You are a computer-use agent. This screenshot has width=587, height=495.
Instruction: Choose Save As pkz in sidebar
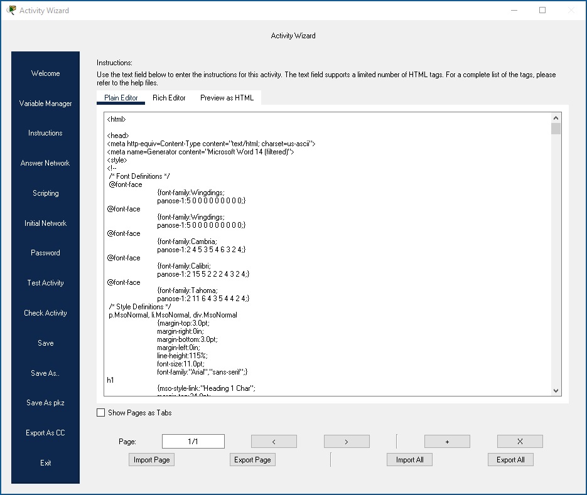pos(45,403)
